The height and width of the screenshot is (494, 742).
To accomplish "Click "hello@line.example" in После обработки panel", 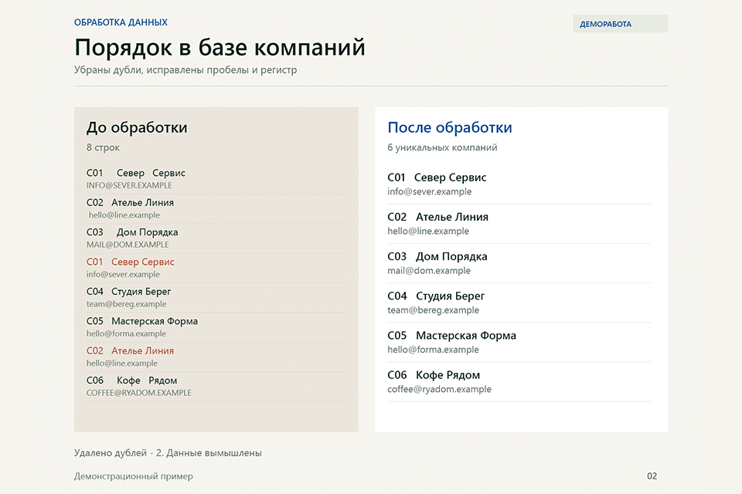I will coord(428,231).
